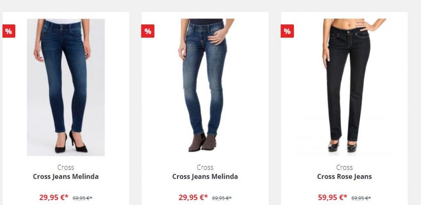The width and height of the screenshot is (421, 205).
Task: Click the 29,95 € price on middle card
Action: 193,198
